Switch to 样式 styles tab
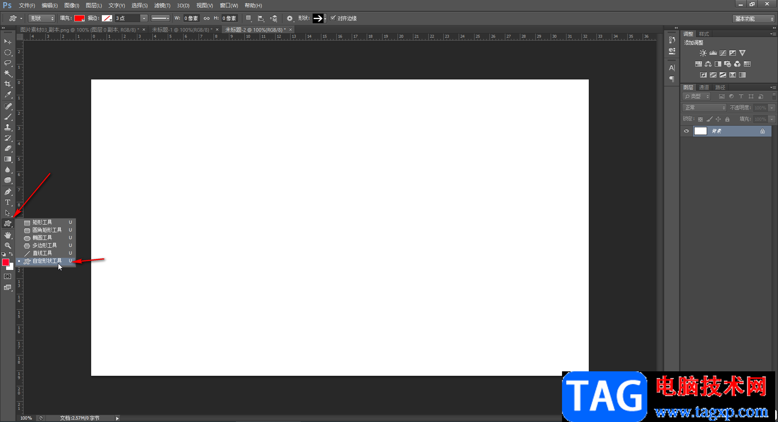The image size is (778, 422). point(704,34)
